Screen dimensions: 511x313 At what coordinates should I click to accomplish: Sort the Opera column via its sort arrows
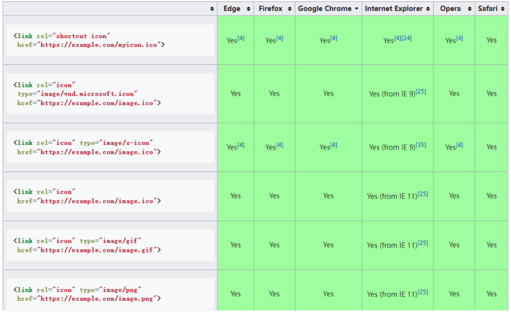click(x=469, y=9)
